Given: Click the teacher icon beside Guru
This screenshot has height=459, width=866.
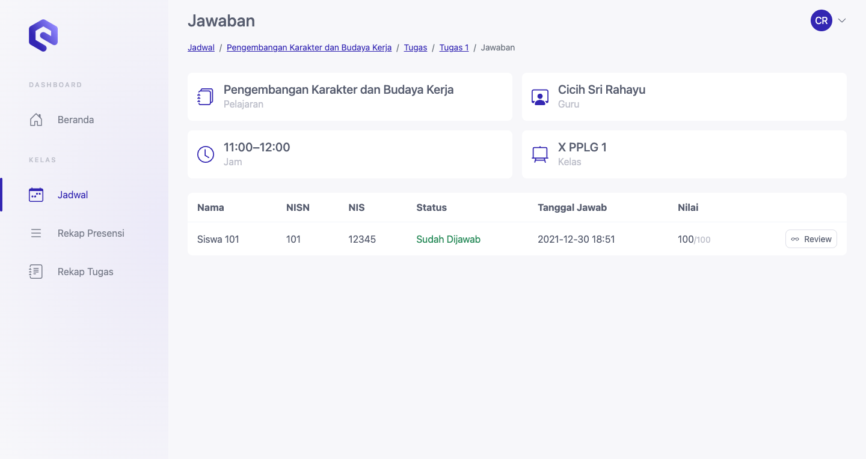Looking at the screenshot, I should 540,97.
